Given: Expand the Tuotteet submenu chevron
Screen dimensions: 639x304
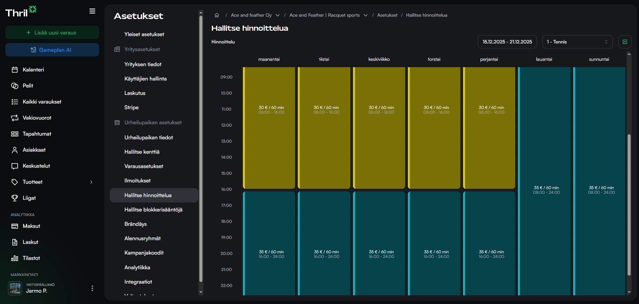Looking at the screenshot, I should point(91,182).
